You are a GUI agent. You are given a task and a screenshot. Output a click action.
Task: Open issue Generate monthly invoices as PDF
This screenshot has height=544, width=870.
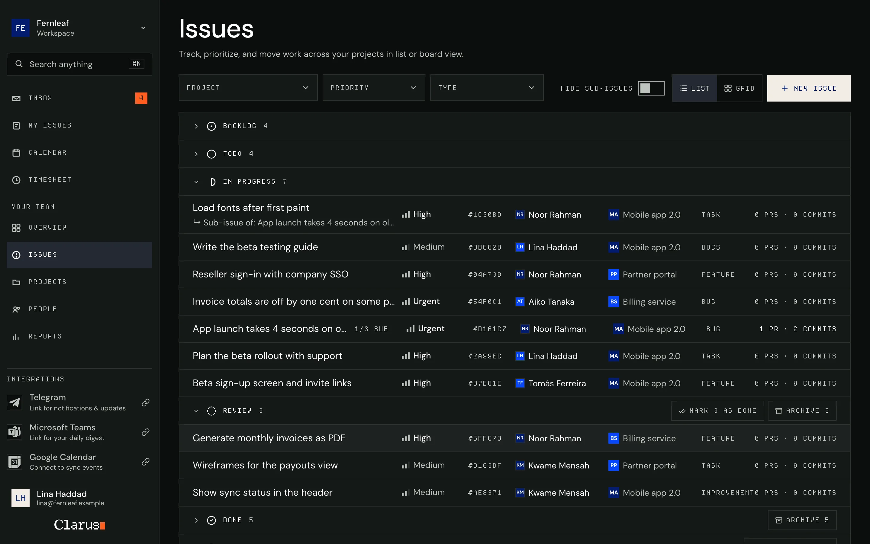click(x=514, y=438)
